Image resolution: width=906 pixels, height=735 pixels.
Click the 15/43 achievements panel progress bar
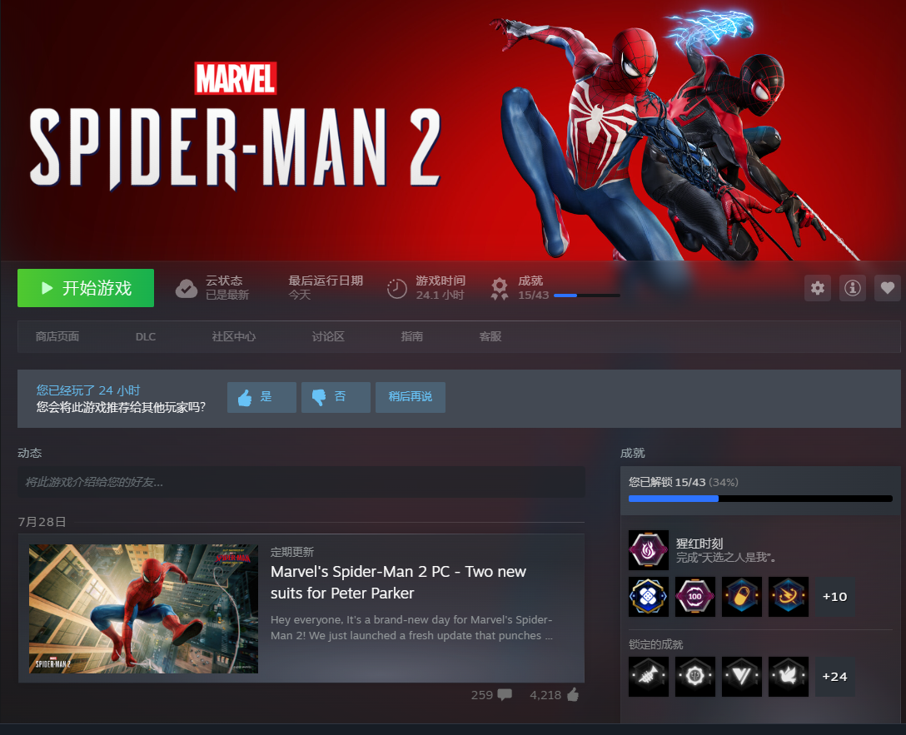[x=760, y=499]
